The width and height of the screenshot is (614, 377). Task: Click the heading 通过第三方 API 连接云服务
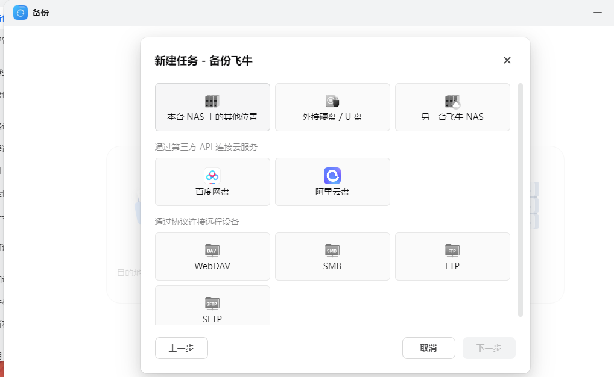pyautogui.click(x=206, y=147)
